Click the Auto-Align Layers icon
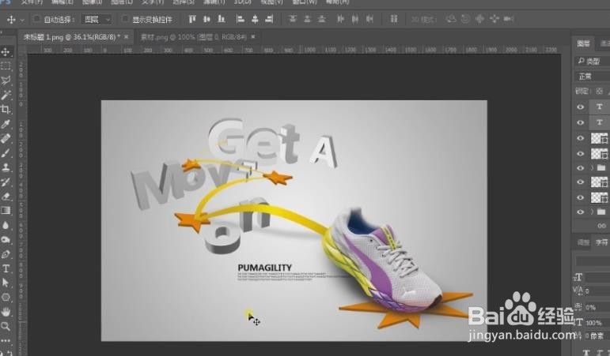610x356 pixels. [x=394, y=19]
